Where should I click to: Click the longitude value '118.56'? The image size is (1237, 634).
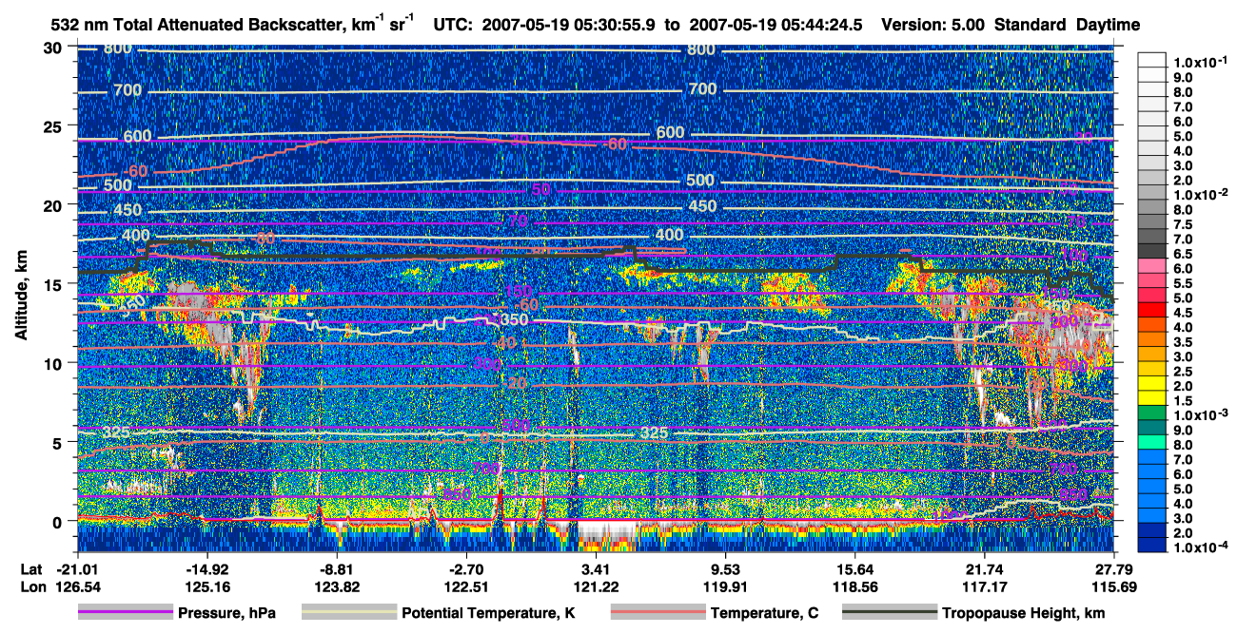pyautogui.click(x=855, y=586)
